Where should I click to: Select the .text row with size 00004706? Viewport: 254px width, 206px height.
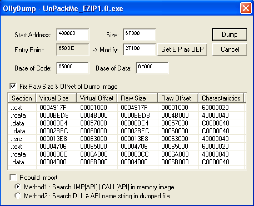tap(127, 146)
